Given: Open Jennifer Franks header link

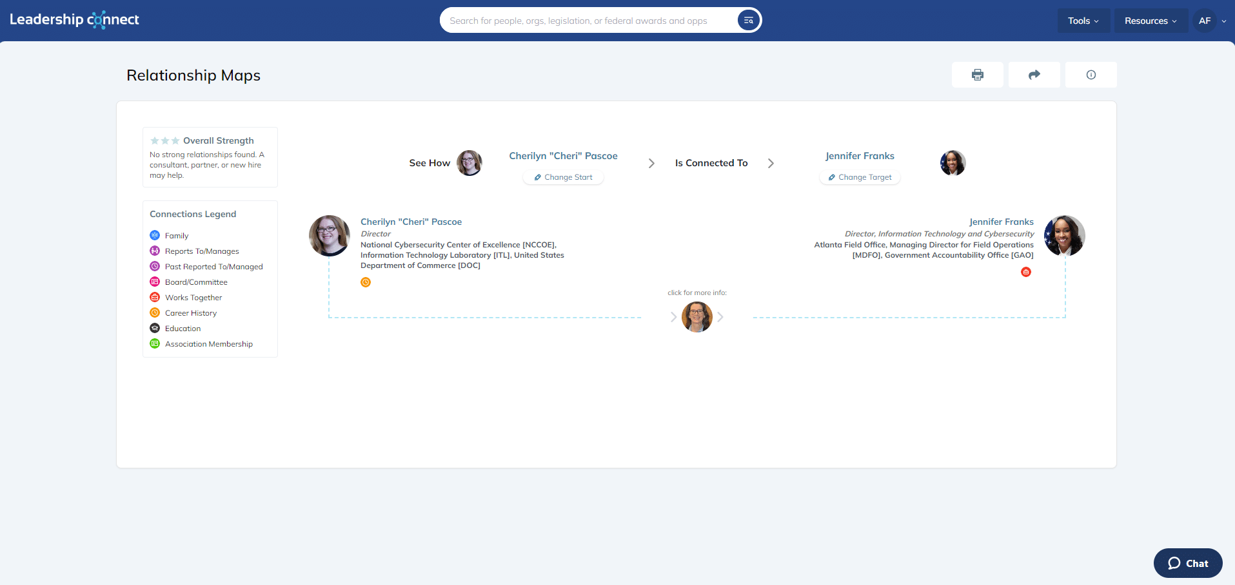Looking at the screenshot, I should coord(860,156).
